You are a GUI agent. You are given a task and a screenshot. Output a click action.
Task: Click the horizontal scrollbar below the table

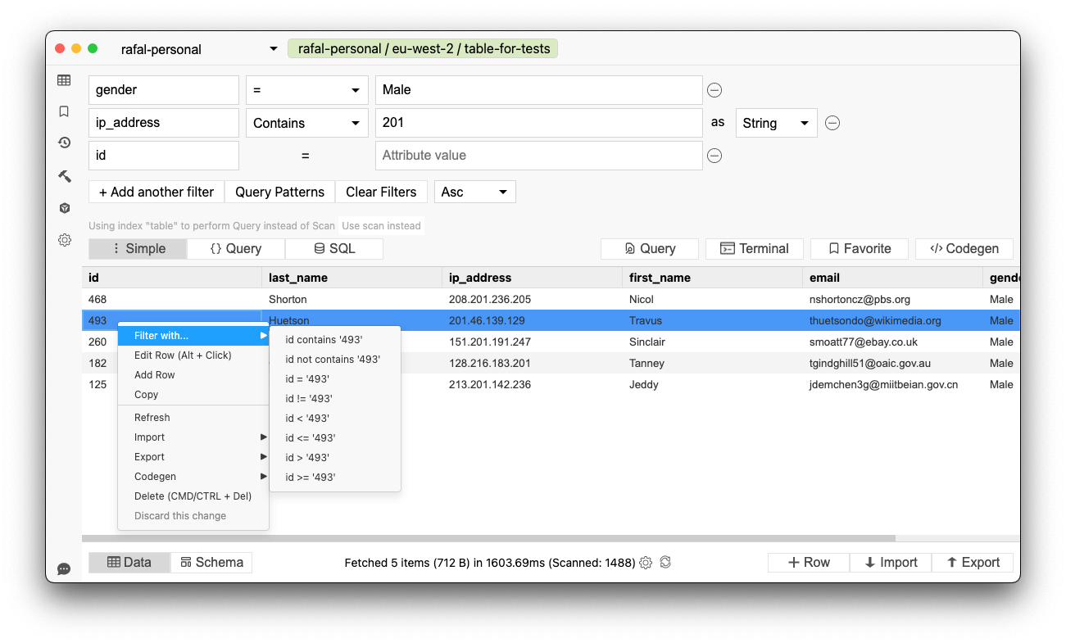pyautogui.click(x=492, y=538)
